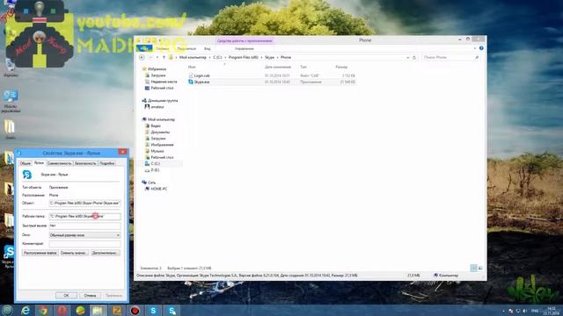Select the Login.cab file
The height and width of the screenshot is (316, 563).
(201, 75)
